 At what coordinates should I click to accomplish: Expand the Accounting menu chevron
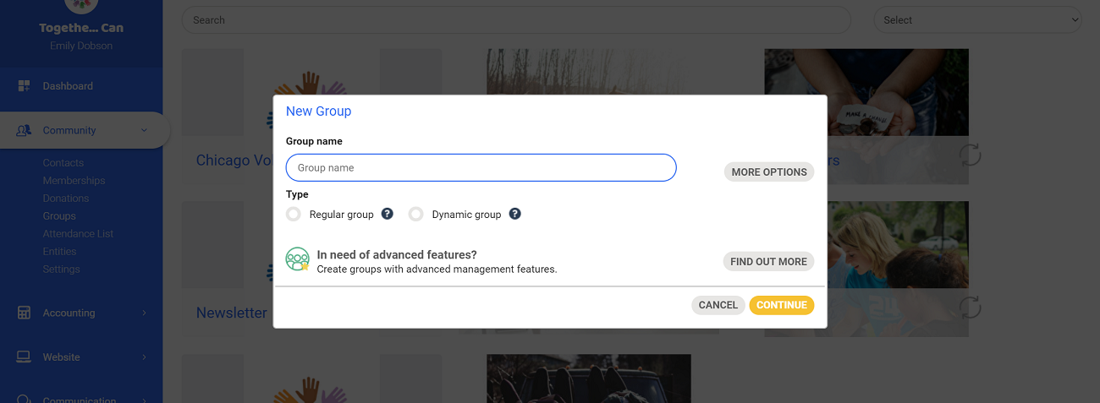(144, 313)
